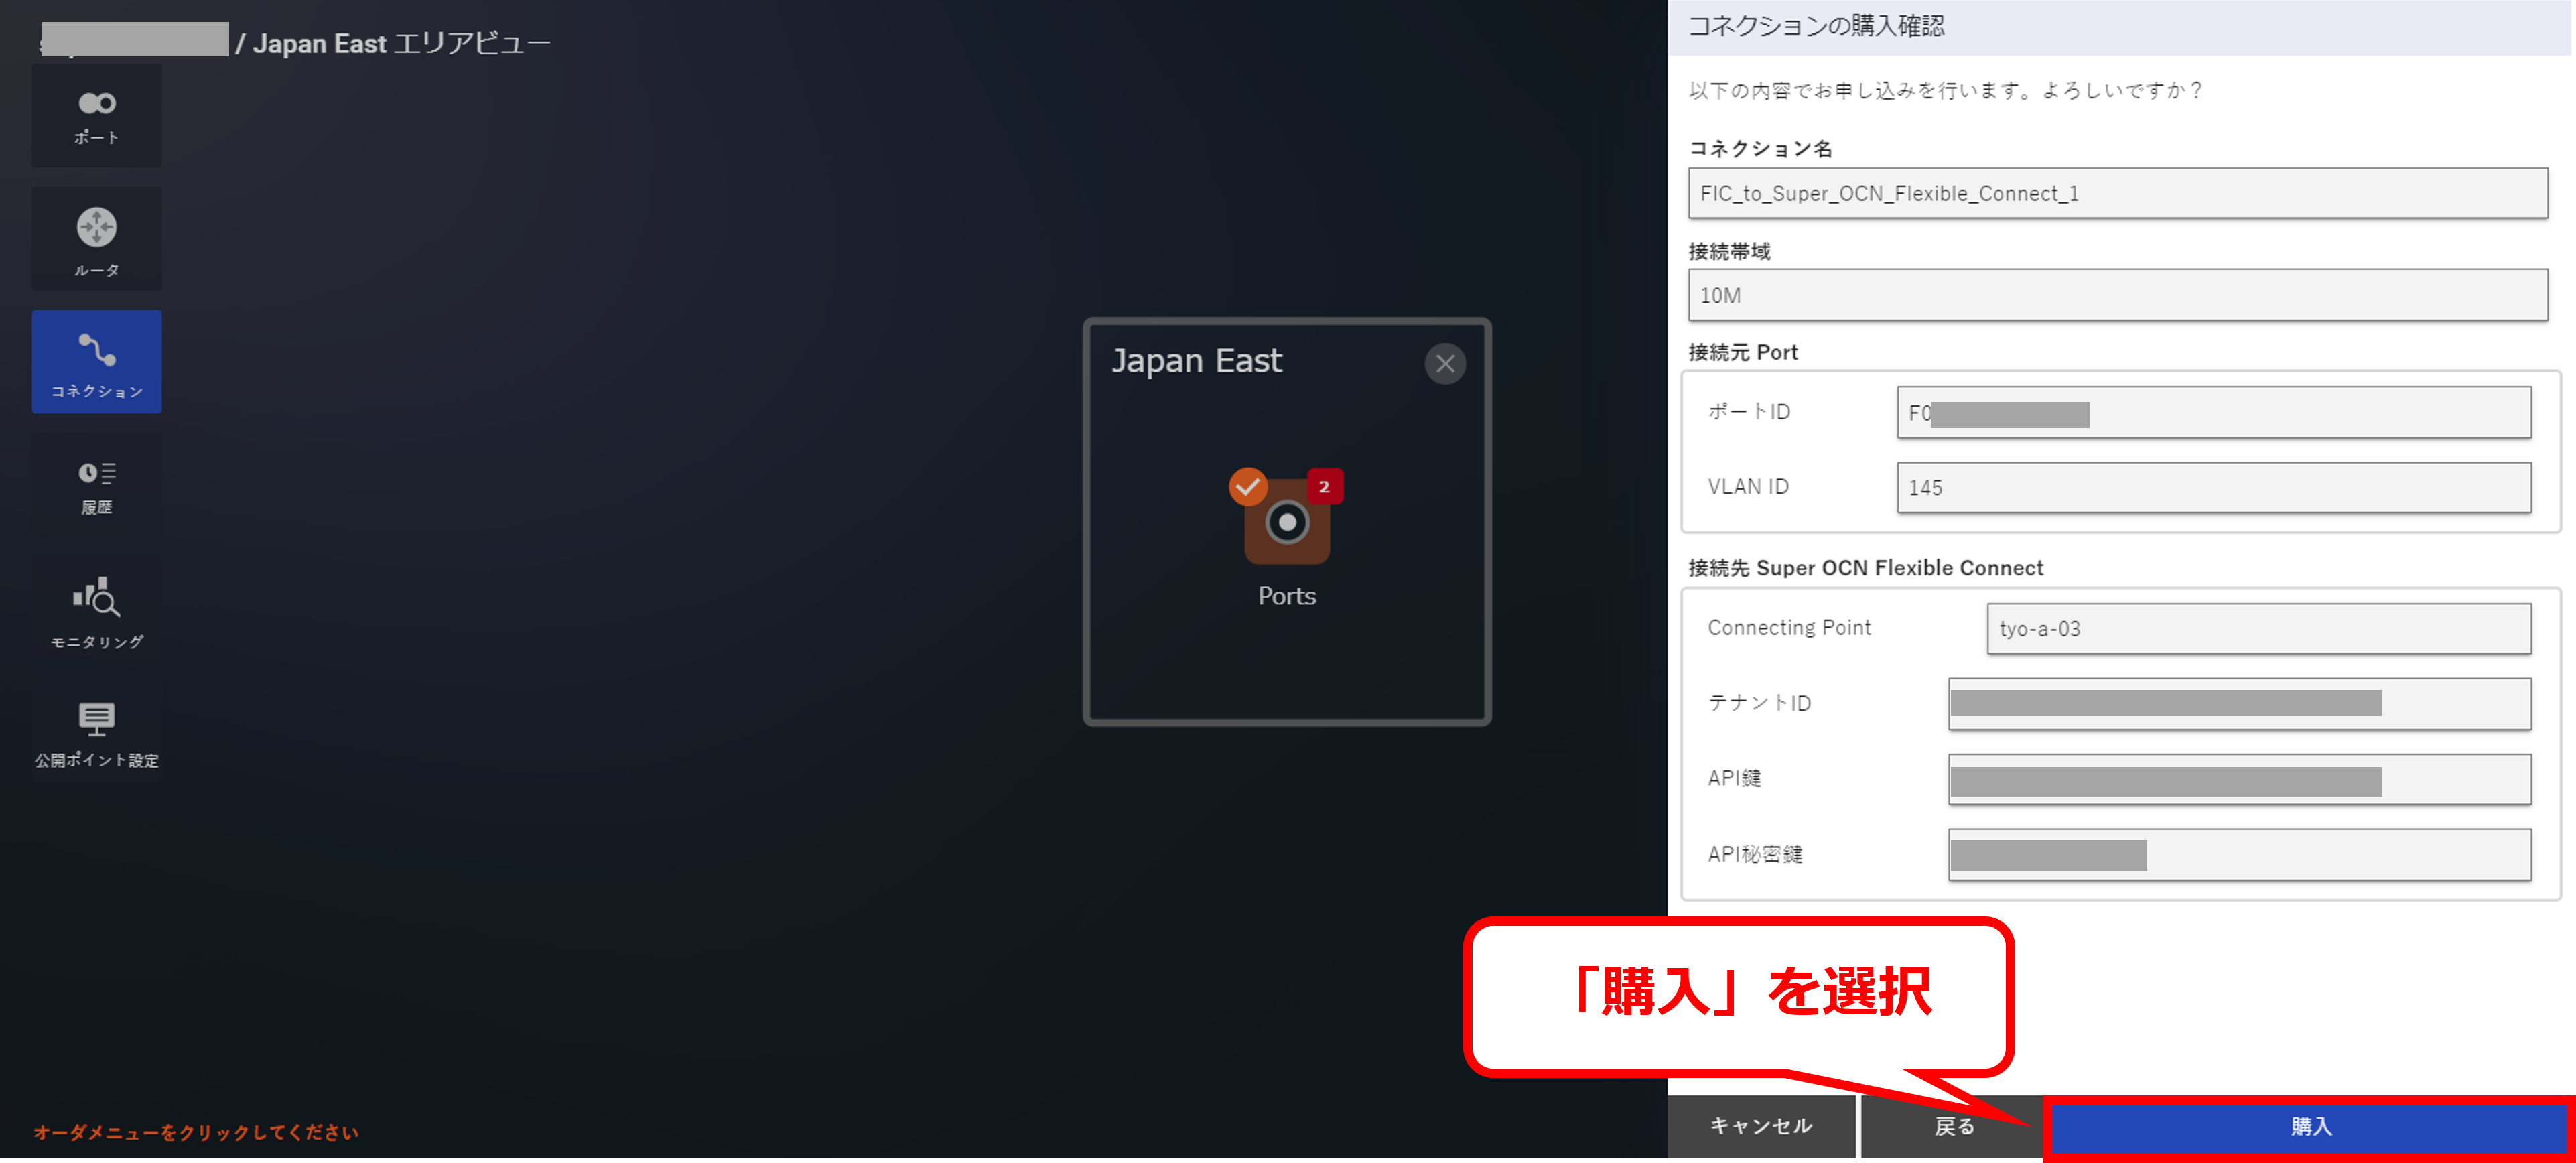Select the コネクション (Connection) sidebar icon

click(x=97, y=362)
